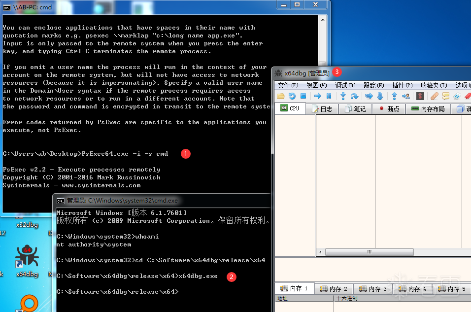Click the Run to user code icon
The image size is (471, 312).
406,96
